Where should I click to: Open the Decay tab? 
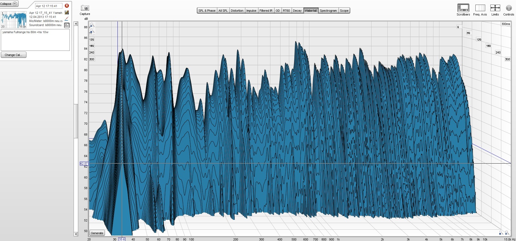[297, 11]
